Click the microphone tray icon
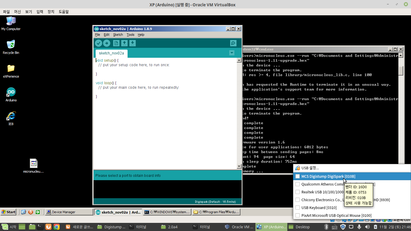This screenshot has height=231, width=411. point(359,227)
